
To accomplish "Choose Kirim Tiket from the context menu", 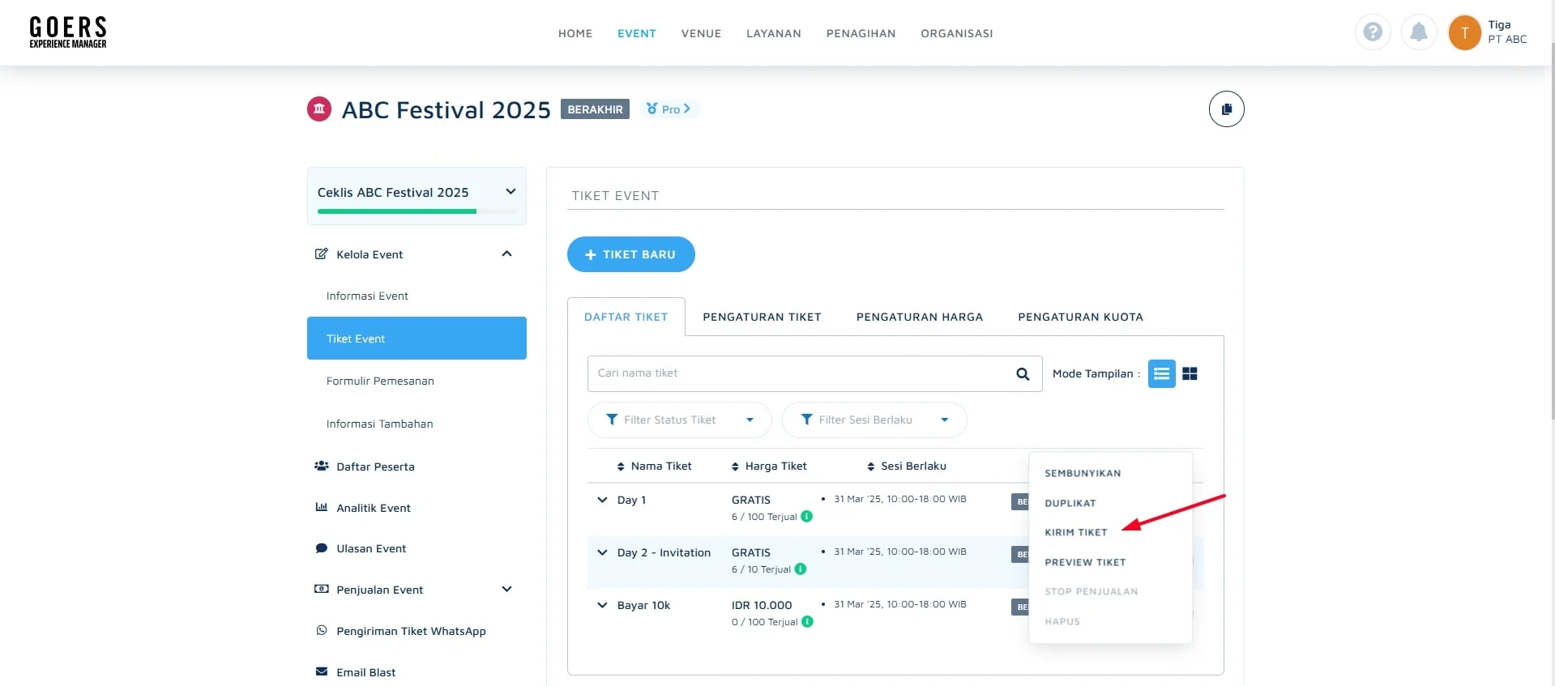I will click(1076, 532).
